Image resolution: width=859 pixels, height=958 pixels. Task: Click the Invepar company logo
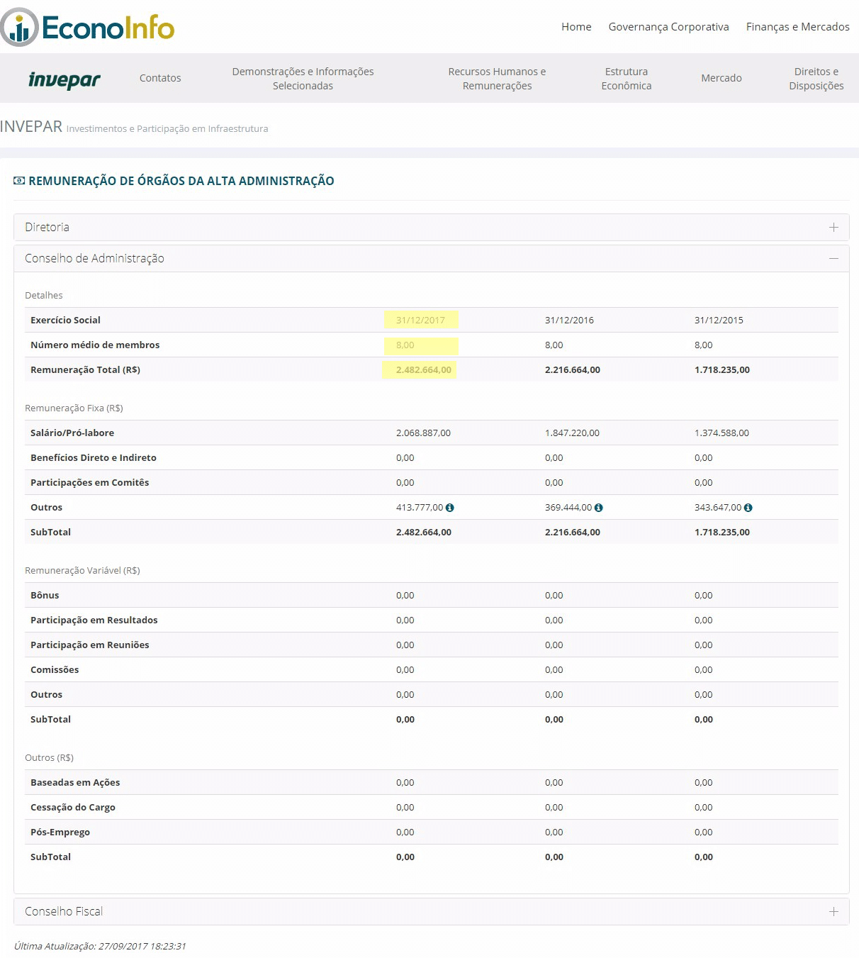[x=64, y=79]
